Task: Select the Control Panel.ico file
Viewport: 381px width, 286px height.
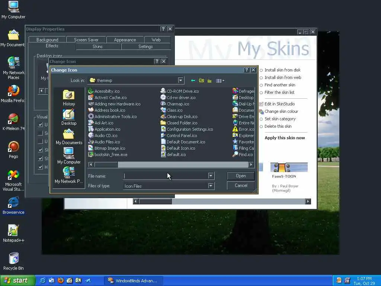Action: pyautogui.click(x=179, y=136)
